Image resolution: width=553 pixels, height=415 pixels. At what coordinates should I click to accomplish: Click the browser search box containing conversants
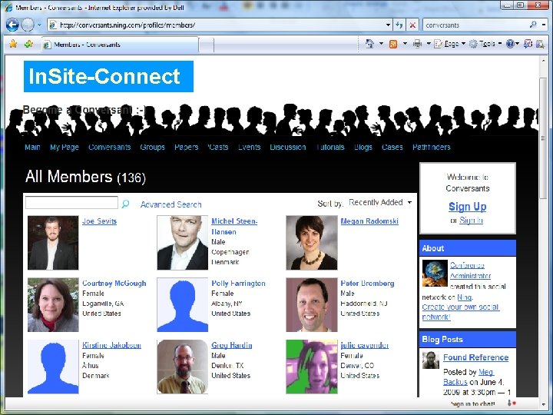coord(475,25)
